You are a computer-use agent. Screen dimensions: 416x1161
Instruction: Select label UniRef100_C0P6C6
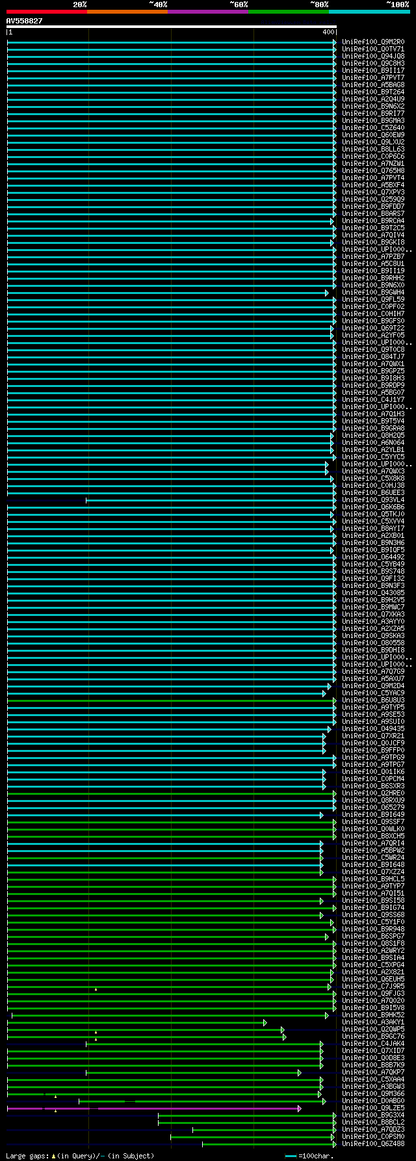pyautogui.click(x=373, y=156)
